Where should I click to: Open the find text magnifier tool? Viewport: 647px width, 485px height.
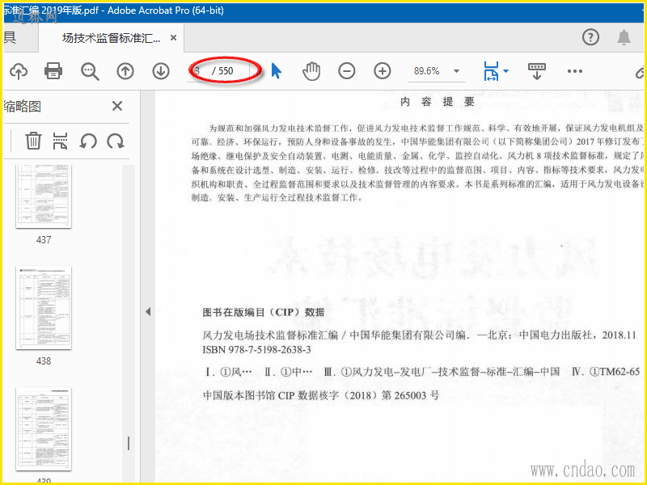coord(90,71)
